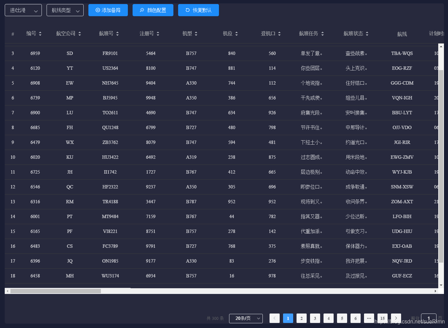Click flight number WU3174 cell
The image size is (448, 328).
[x=110, y=276]
